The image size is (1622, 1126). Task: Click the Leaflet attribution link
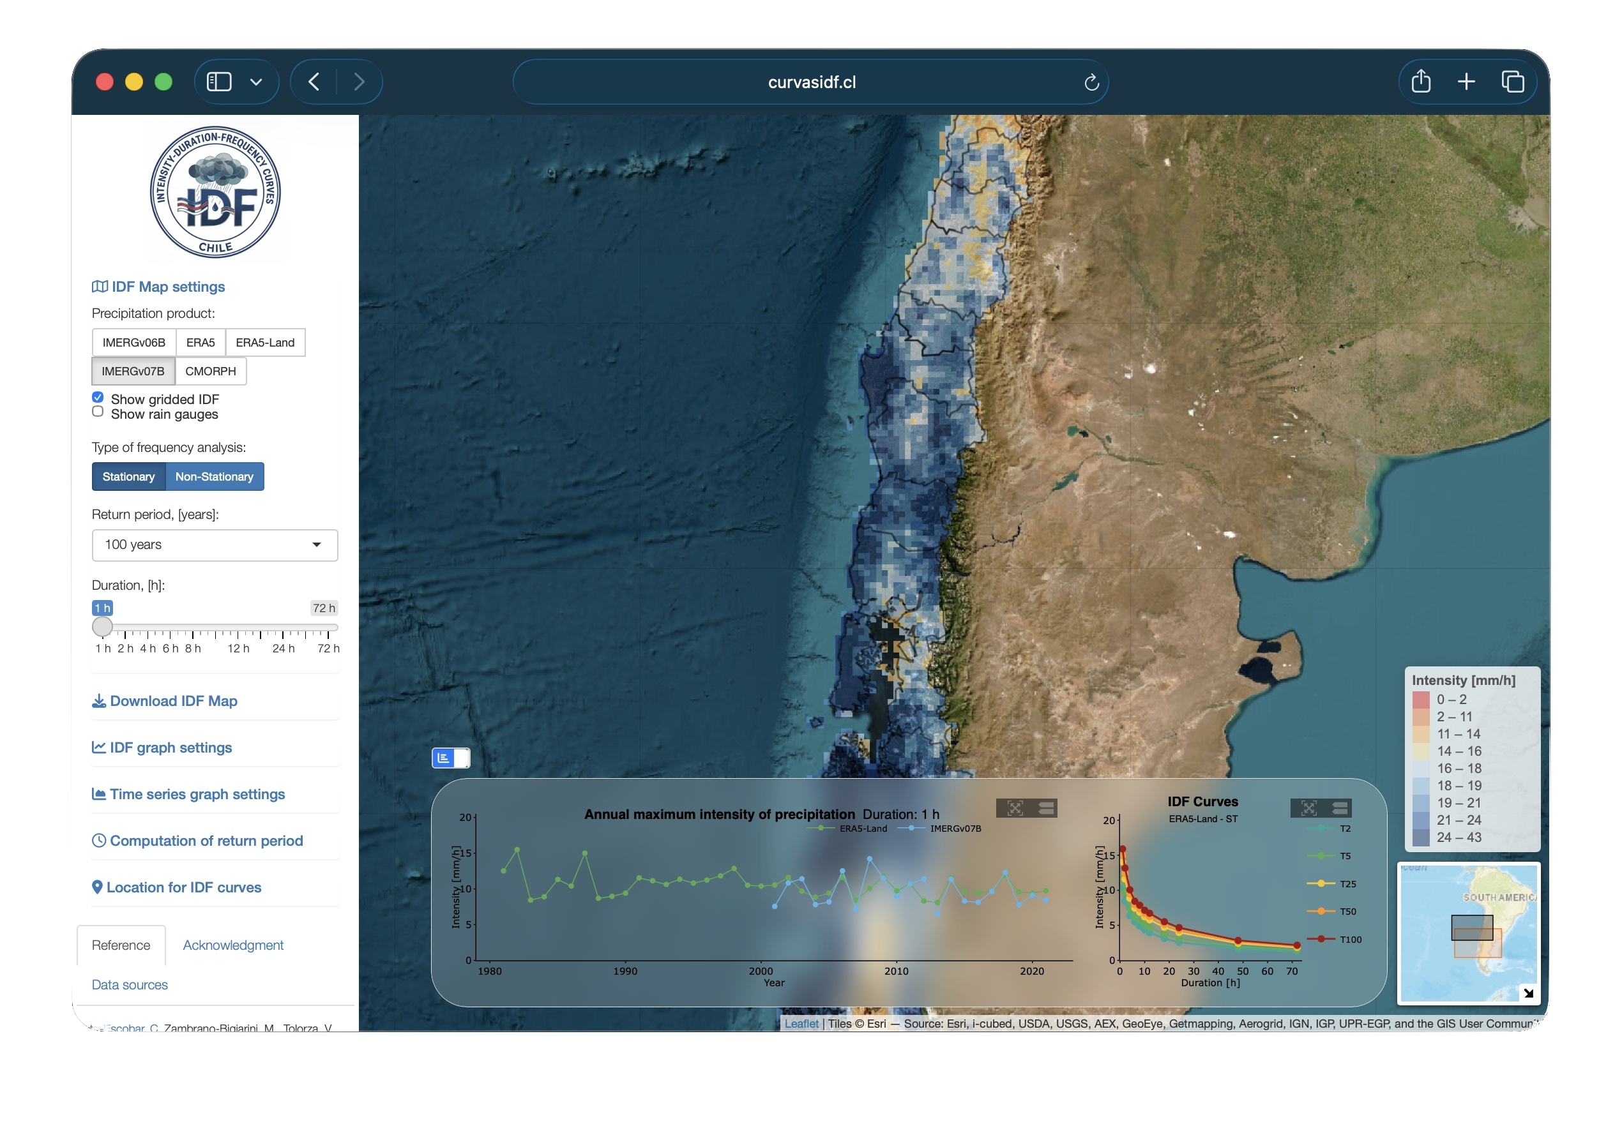(x=801, y=1023)
